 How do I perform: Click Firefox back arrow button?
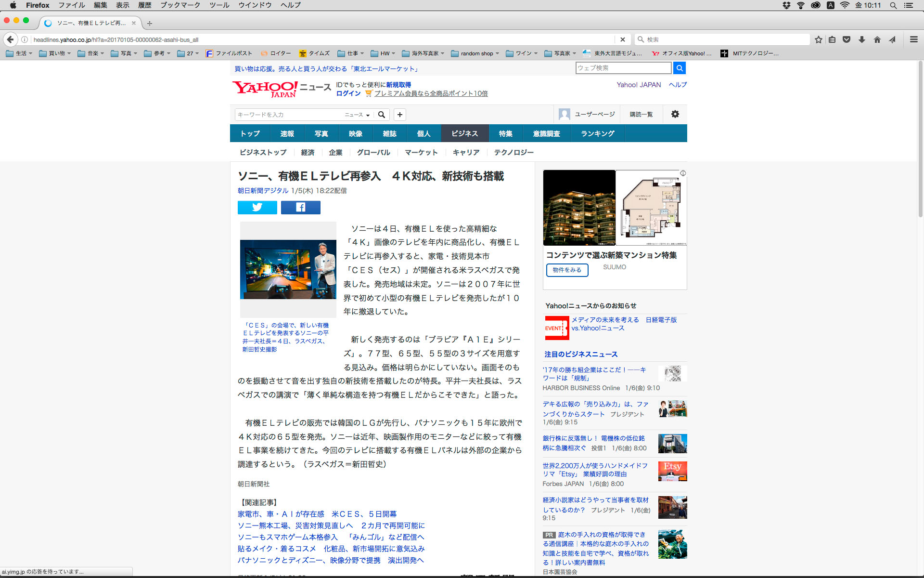[x=10, y=39]
